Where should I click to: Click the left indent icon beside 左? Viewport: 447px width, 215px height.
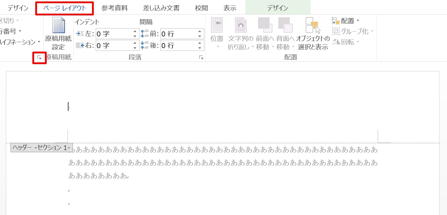pos(80,33)
